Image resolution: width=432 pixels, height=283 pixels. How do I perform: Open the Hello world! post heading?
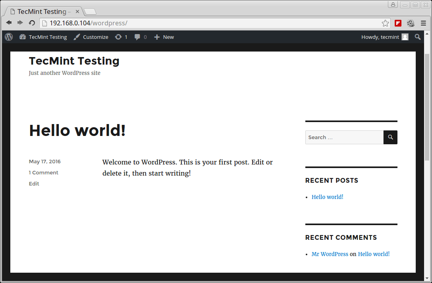[77, 130]
